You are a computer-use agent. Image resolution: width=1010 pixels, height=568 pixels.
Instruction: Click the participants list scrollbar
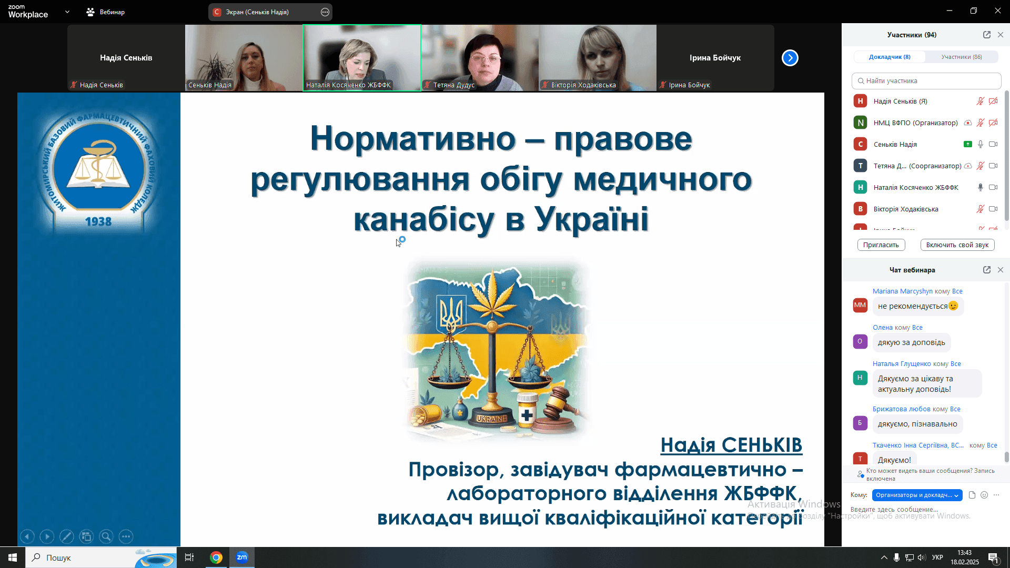[1007, 155]
